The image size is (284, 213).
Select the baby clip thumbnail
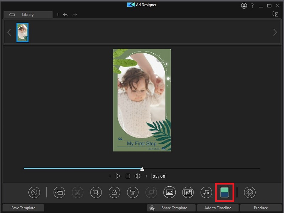[x=22, y=32]
